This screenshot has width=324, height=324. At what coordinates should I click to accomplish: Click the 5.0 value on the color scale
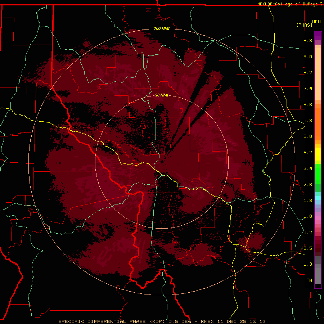[308, 136]
